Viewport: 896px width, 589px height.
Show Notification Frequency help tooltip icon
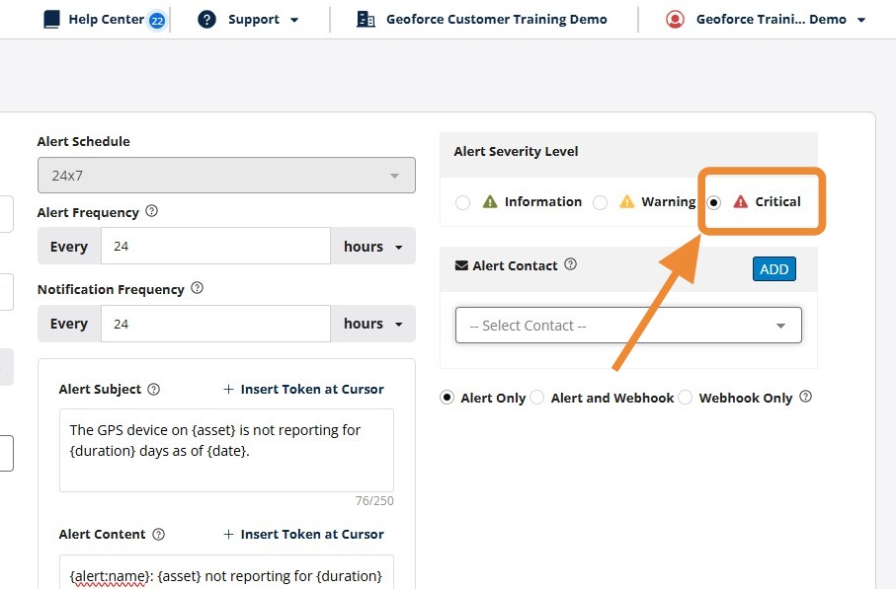198,288
